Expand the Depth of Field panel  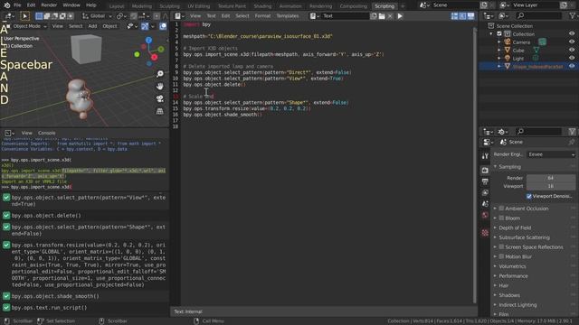click(515, 227)
